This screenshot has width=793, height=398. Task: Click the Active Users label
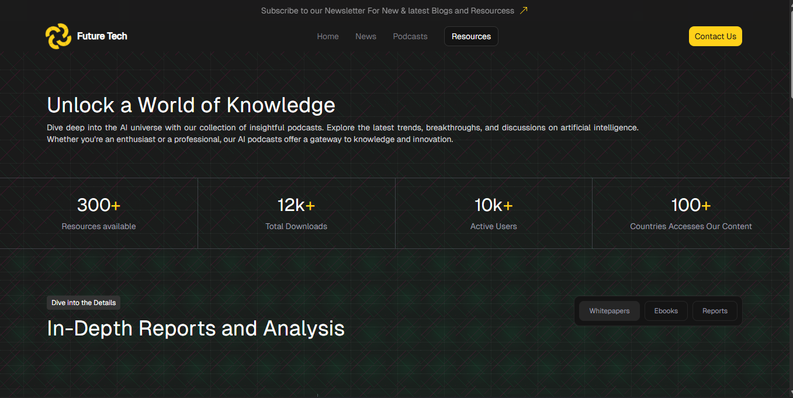[x=494, y=226]
